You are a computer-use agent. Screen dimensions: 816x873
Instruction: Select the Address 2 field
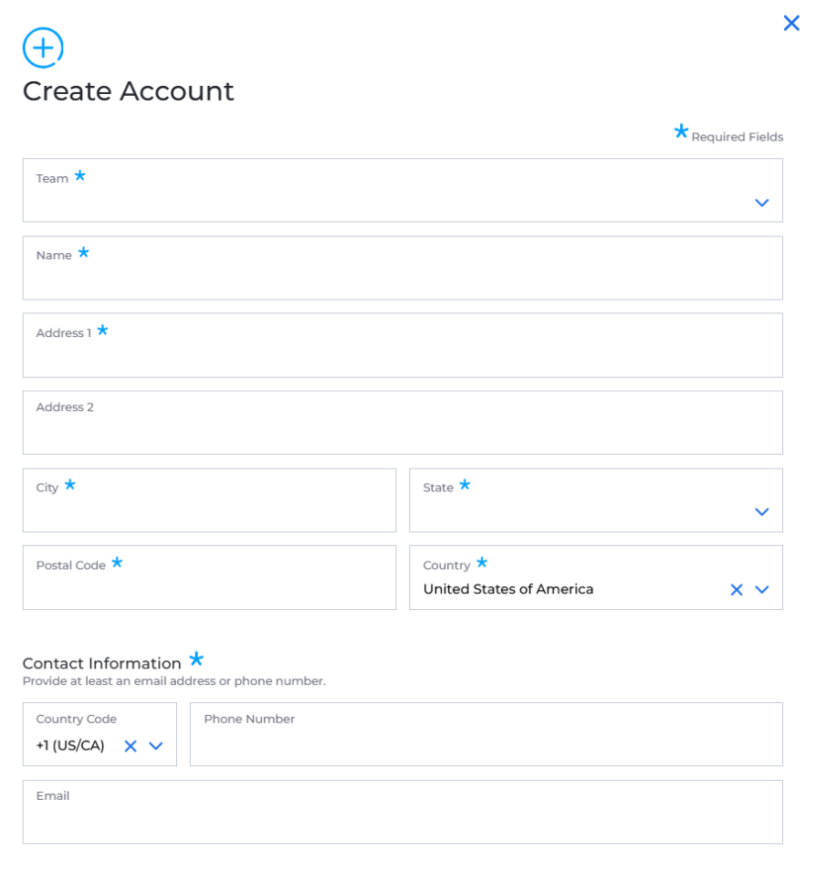403,423
